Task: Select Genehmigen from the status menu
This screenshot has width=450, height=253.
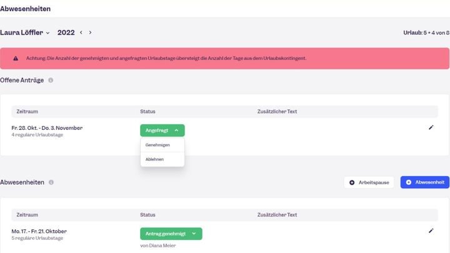Action: 157,145
